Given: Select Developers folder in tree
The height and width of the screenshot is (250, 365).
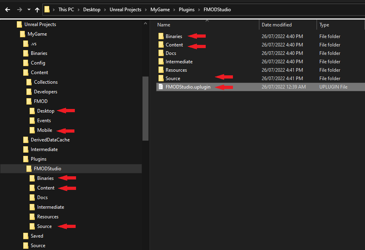Looking at the screenshot, I should click(46, 92).
